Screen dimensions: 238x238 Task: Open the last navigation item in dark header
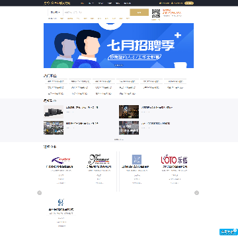pyautogui.click(x=127, y=3)
